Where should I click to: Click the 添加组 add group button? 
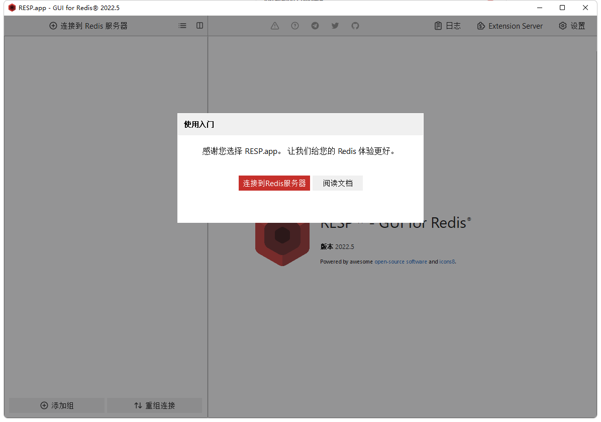pos(57,405)
